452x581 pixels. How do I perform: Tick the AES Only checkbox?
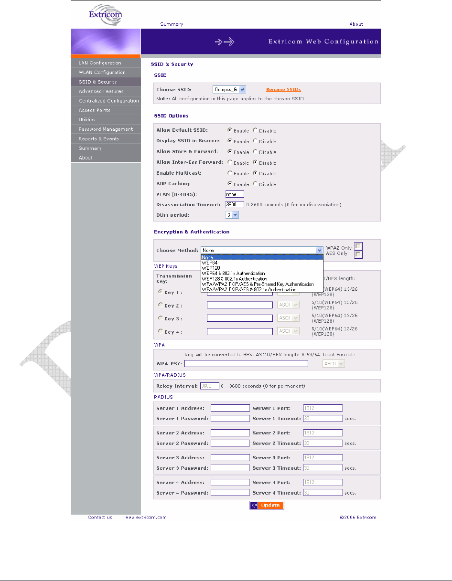click(x=358, y=254)
